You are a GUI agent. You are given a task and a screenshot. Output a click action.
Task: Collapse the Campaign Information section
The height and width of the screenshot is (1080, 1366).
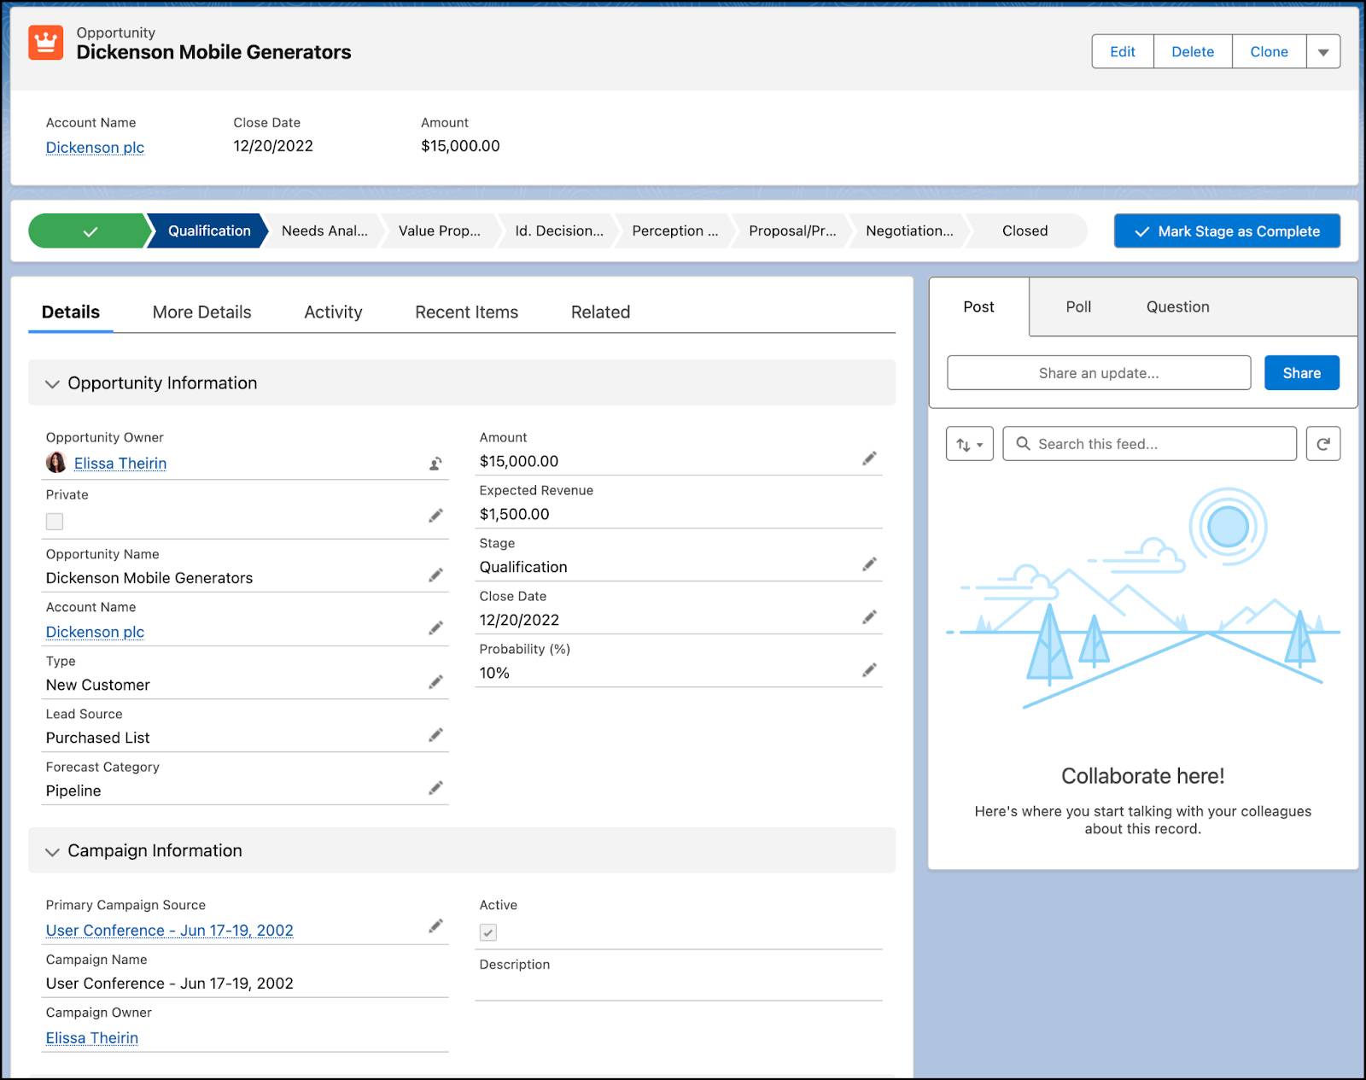pyautogui.click(x=52, y=852)
